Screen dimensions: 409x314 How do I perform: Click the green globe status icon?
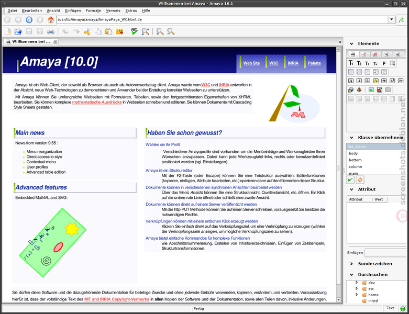403,309
